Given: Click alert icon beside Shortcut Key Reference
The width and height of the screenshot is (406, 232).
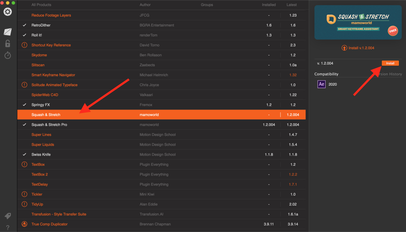Looking at the screenshot, I should pyautogui.click(x=24, y=45).
